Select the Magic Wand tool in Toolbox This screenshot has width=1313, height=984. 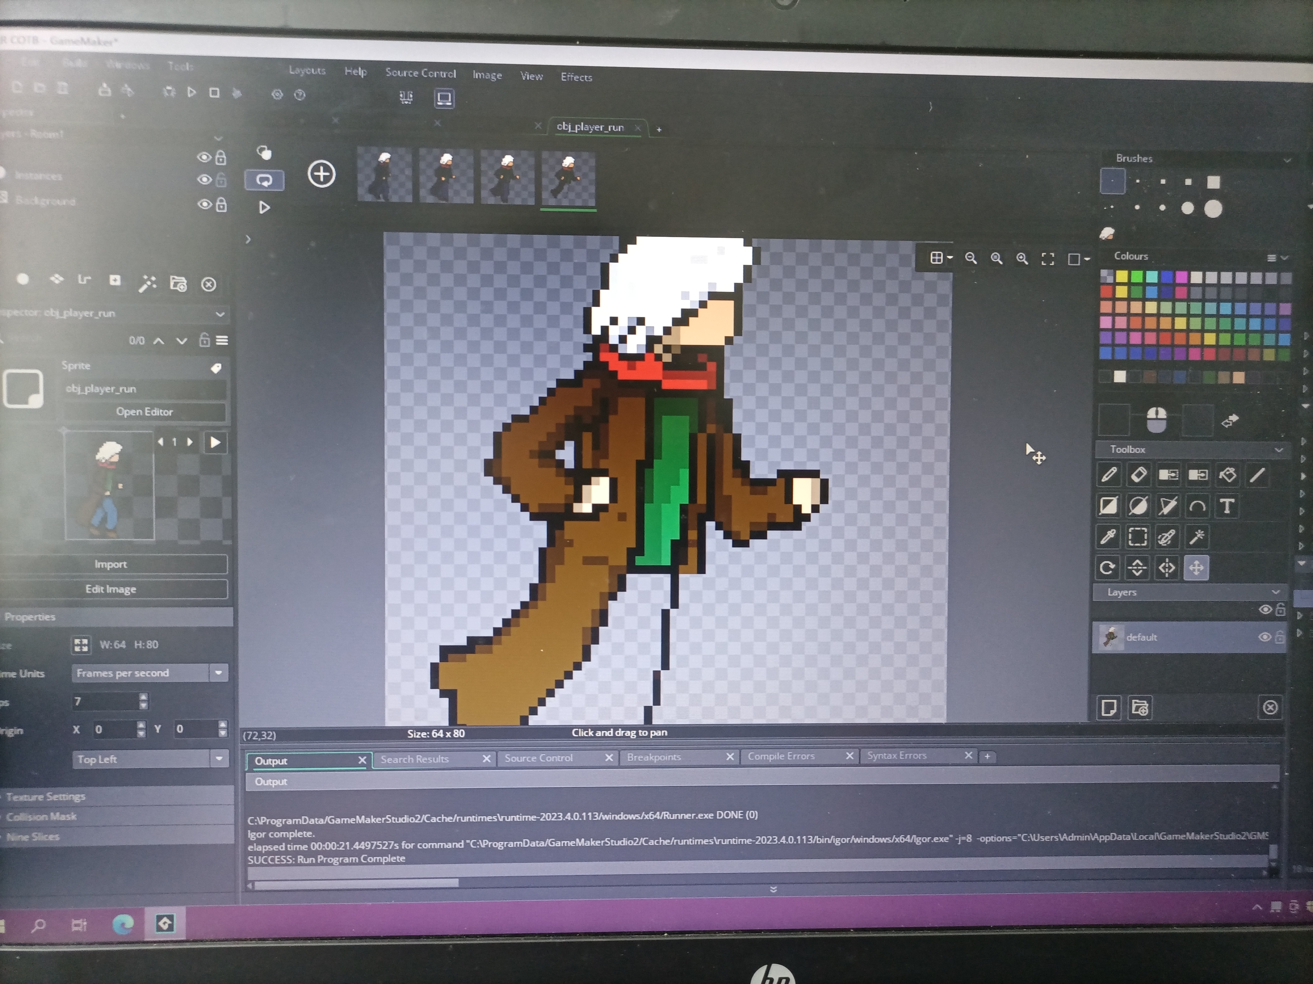tap(1197, 537)
